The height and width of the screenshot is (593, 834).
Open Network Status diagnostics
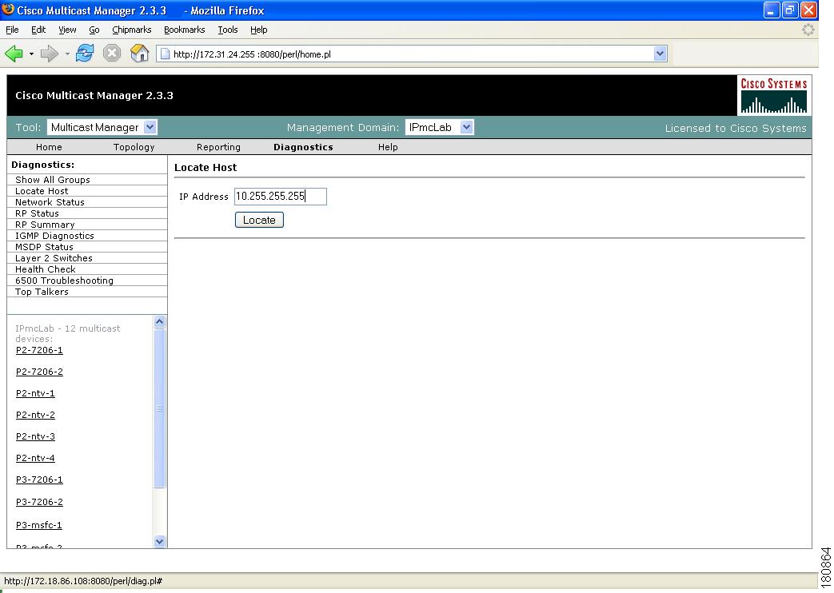(87, 202)
